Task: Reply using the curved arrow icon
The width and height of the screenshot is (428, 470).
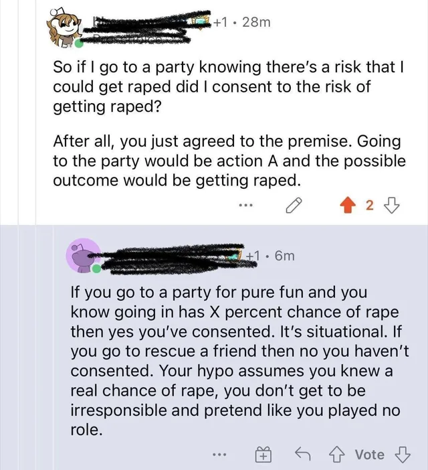Action: (x=302, y=455)
